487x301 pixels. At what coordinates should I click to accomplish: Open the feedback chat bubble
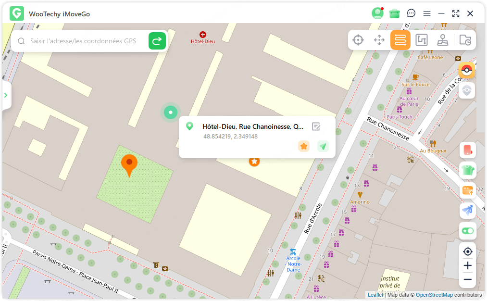click(x=411, y=13)
